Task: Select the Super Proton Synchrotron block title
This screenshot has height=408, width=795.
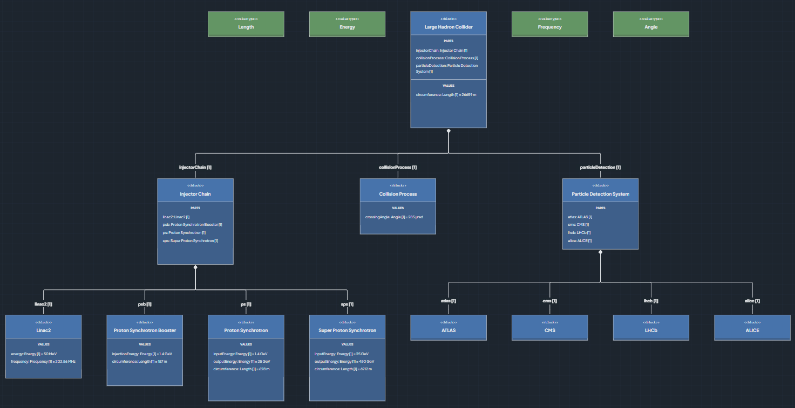Action: click(x=347, y=330)
